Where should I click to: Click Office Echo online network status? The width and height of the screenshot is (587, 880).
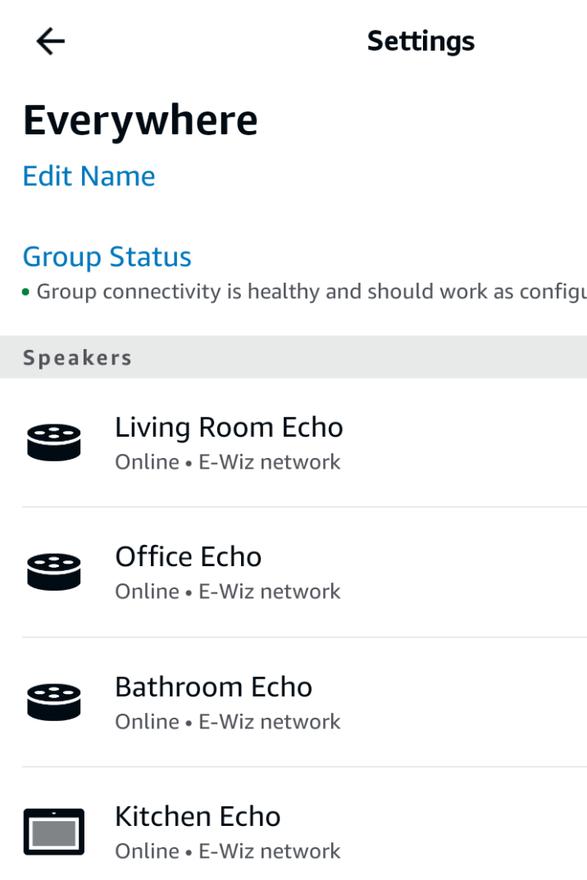227,592
